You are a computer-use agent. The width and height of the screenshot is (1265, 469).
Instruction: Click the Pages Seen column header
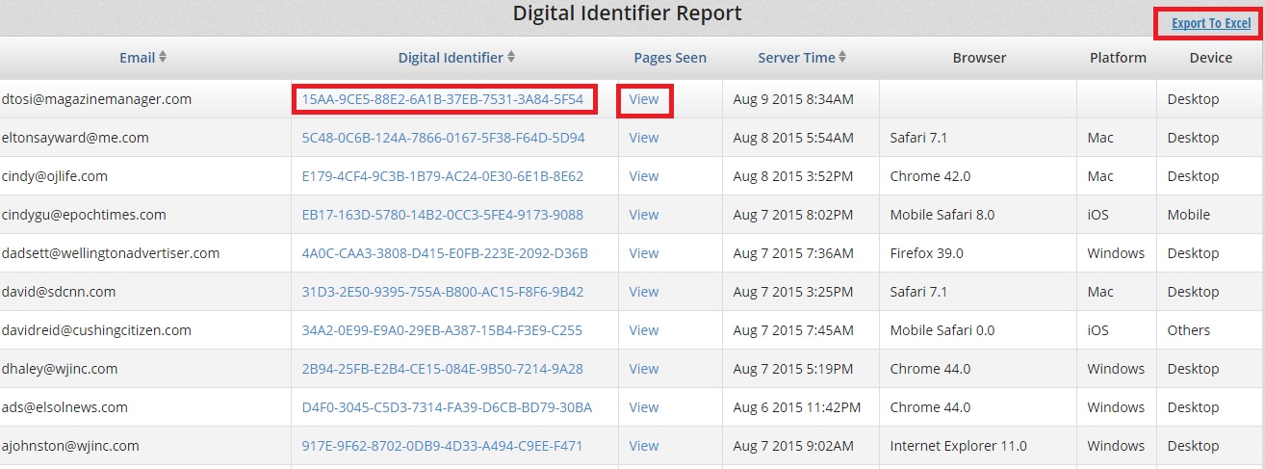[x=670, y=58]
